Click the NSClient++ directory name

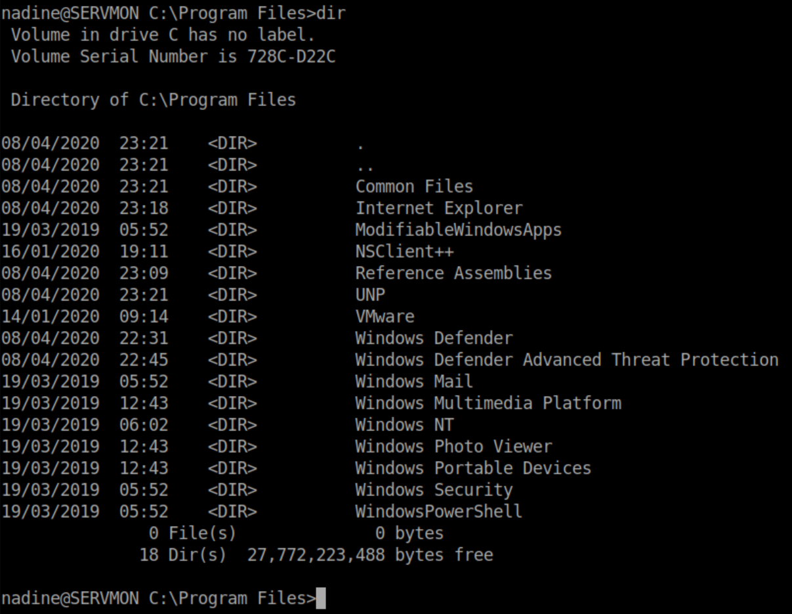click(404, 252)
